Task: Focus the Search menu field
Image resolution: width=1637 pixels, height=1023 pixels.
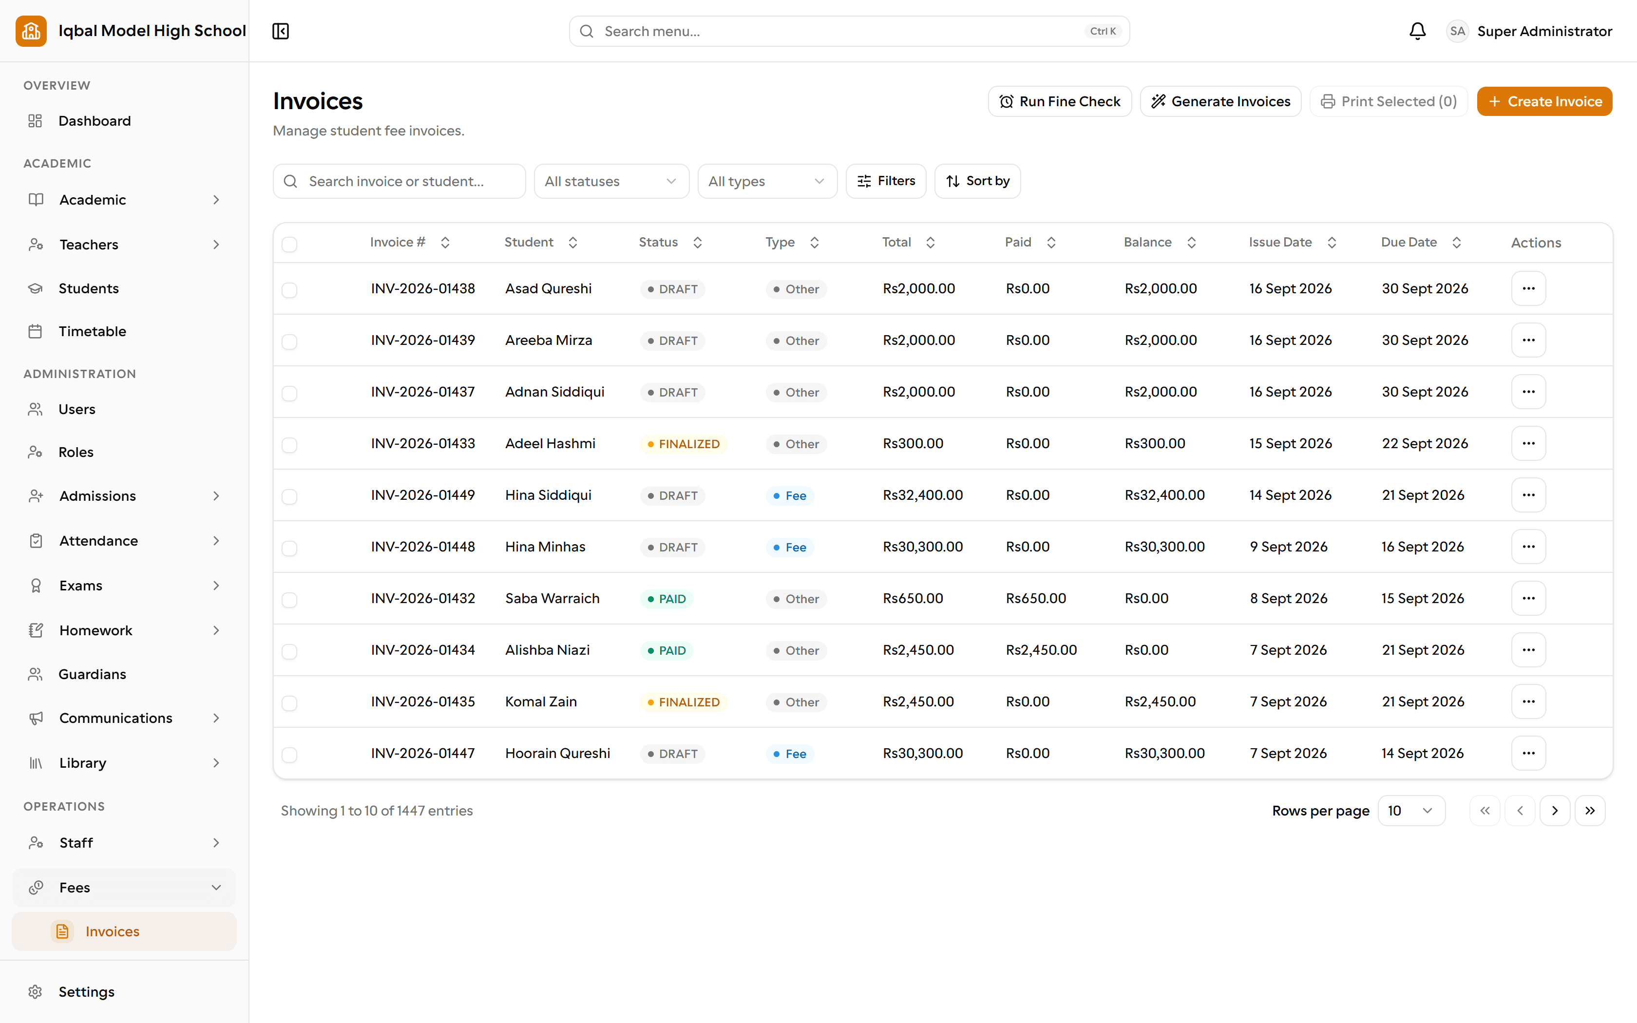Action: click(x=849, y=31)
